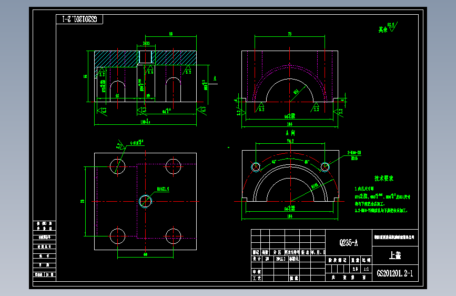
Task: Click the 技术要求 heading
Action: click(x=384, y=179)
